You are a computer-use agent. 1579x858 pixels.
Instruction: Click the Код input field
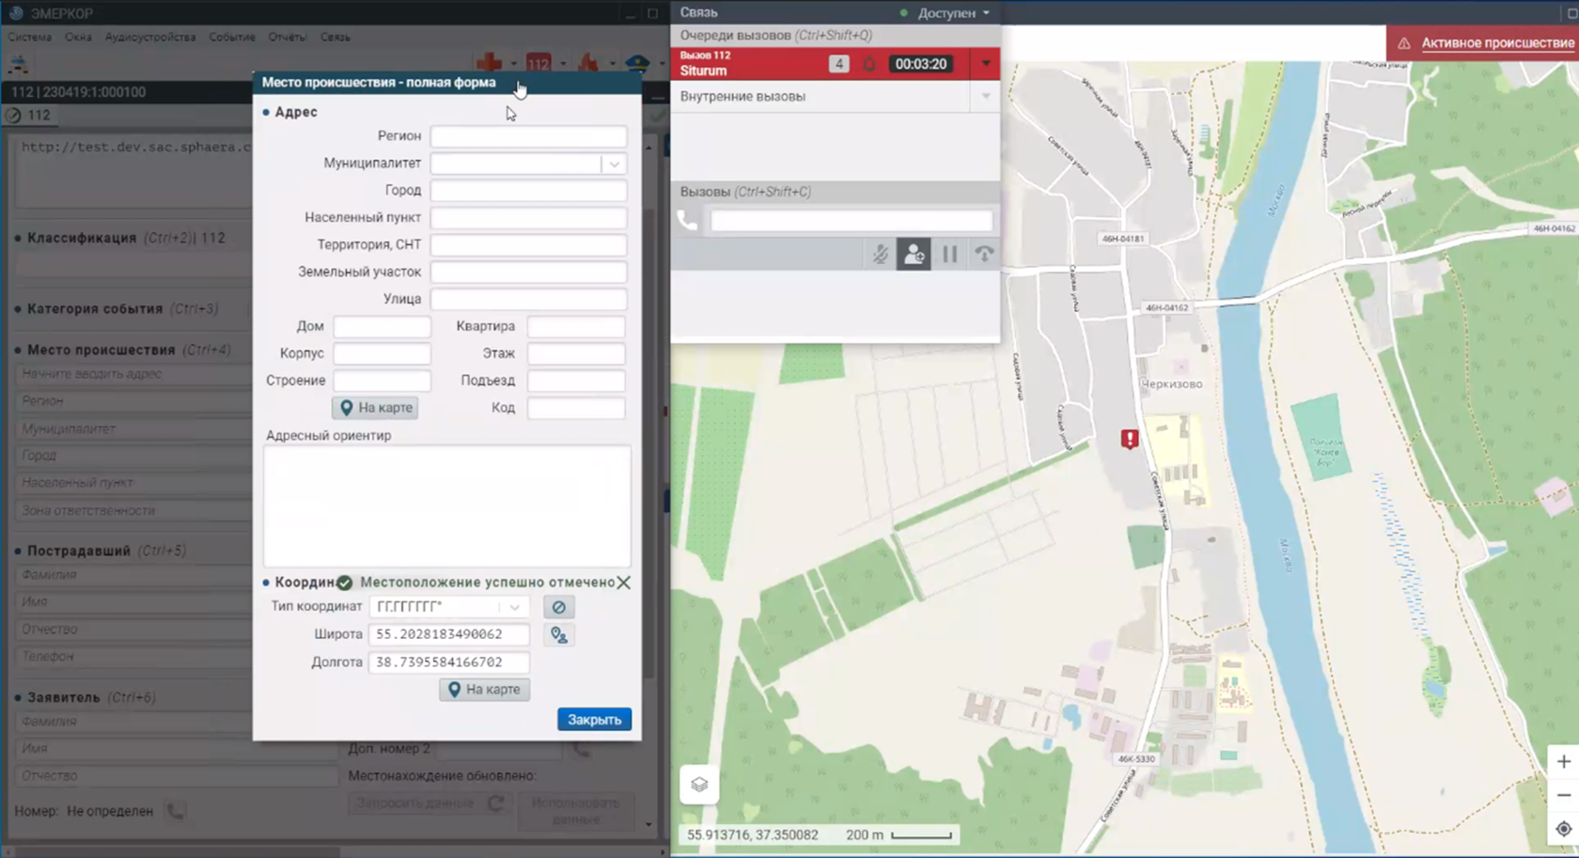pos(576,408)
